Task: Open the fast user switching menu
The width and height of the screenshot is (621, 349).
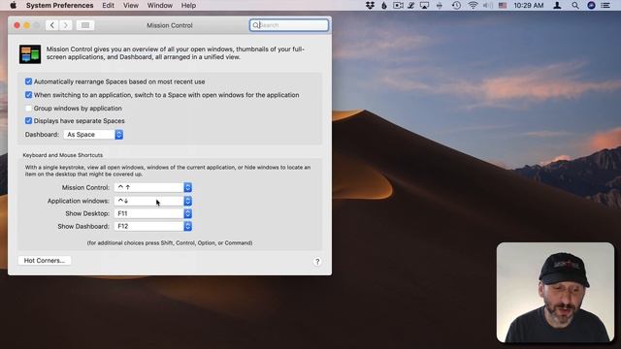Action: click(557, 6)
